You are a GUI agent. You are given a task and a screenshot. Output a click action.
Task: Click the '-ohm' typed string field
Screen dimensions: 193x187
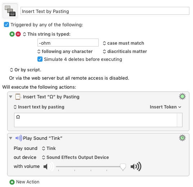(68, 43)
